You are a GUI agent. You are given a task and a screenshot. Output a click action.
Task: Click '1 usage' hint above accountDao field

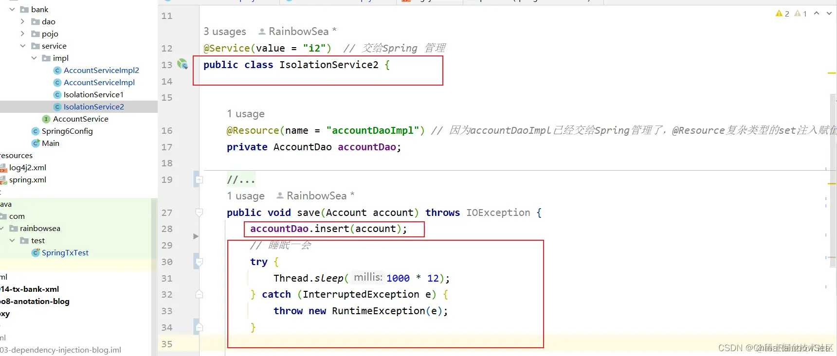pos(246,114)
